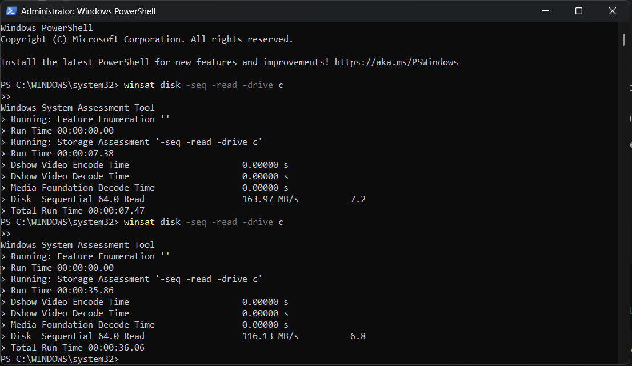Click the Administrator: Windows PowerShell title text
The height and width of the screenshot is (366, 632).
[x=88, y=11]
